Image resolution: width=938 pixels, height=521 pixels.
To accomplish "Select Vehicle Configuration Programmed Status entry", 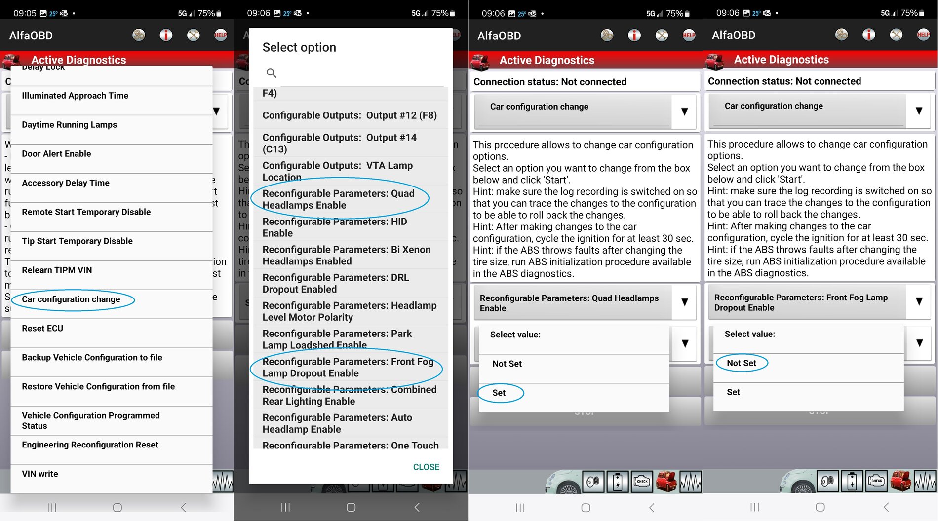I will (112, 421).
